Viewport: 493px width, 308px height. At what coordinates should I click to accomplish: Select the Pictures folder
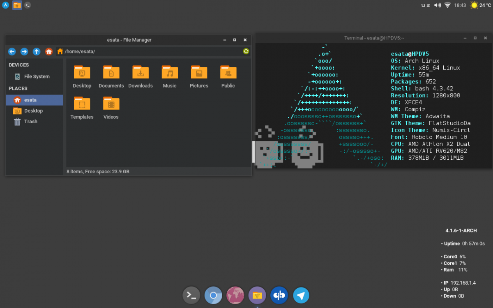coord(199,77)
